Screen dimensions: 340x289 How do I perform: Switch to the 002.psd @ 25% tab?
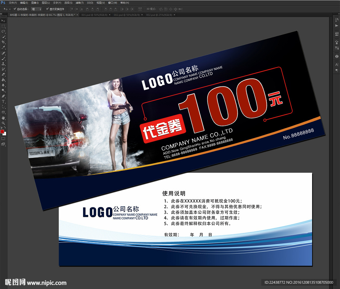(x=159, y=15)
